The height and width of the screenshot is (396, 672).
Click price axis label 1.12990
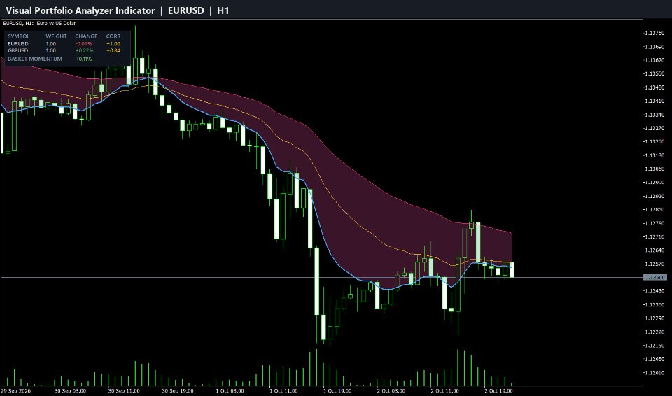(x=656, y=182)
